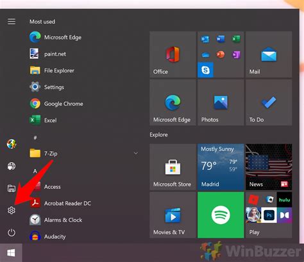Image resolution: width=304 pixels, height=262 pixels.
Task: Open Photoshop icon in Play tile
Action: [269, 215]
